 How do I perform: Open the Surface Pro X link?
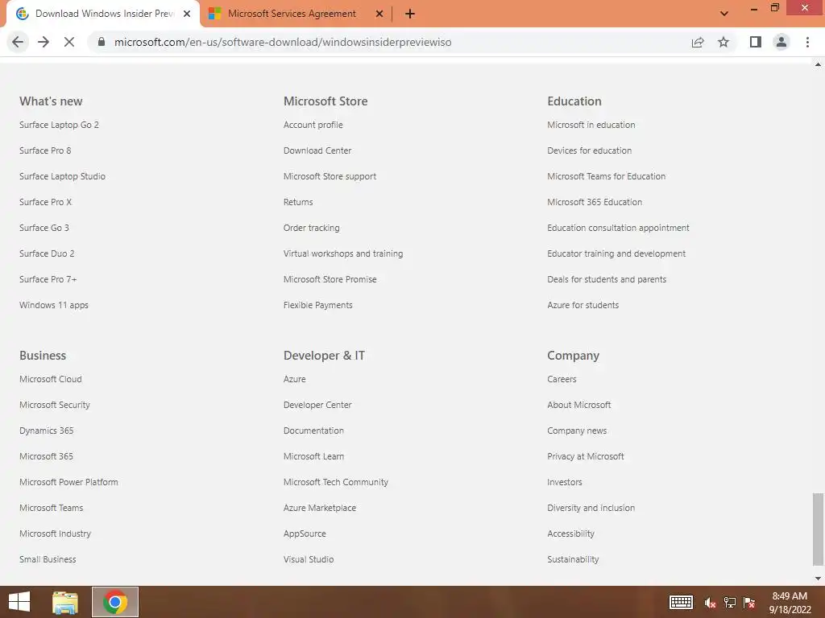click(x=45, y=202)
